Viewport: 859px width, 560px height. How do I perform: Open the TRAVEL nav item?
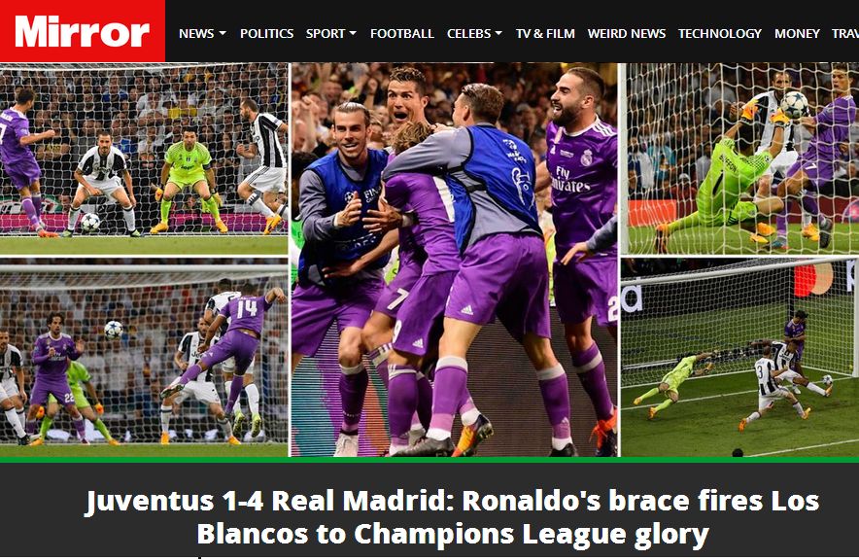tap(845, 33)
